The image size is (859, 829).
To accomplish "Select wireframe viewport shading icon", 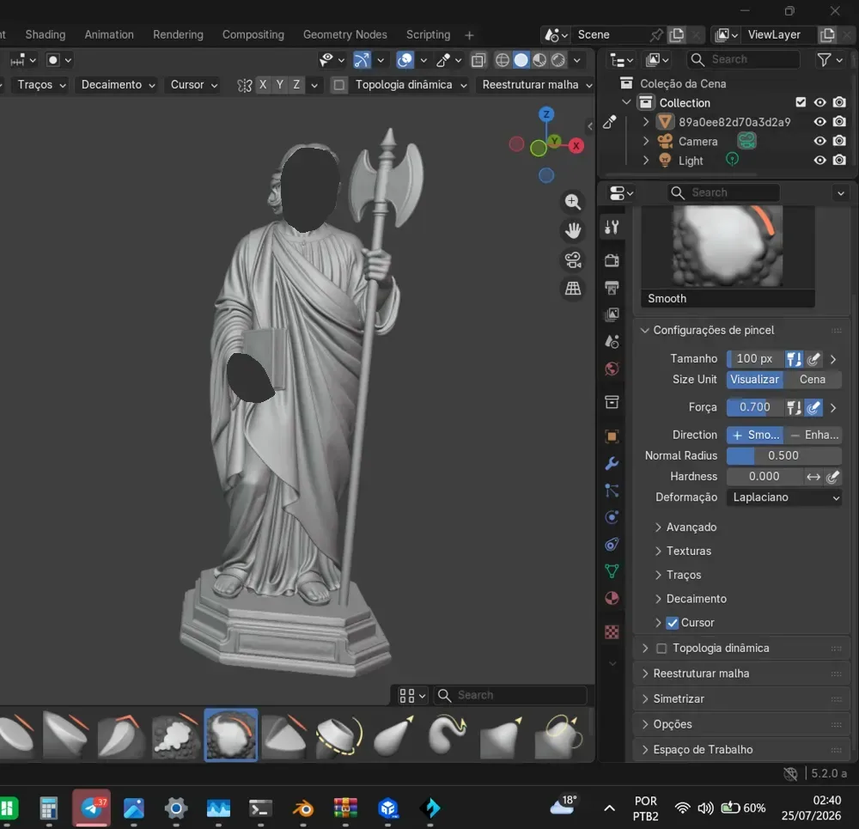I will pyautogui.click(x=502, y=60).
